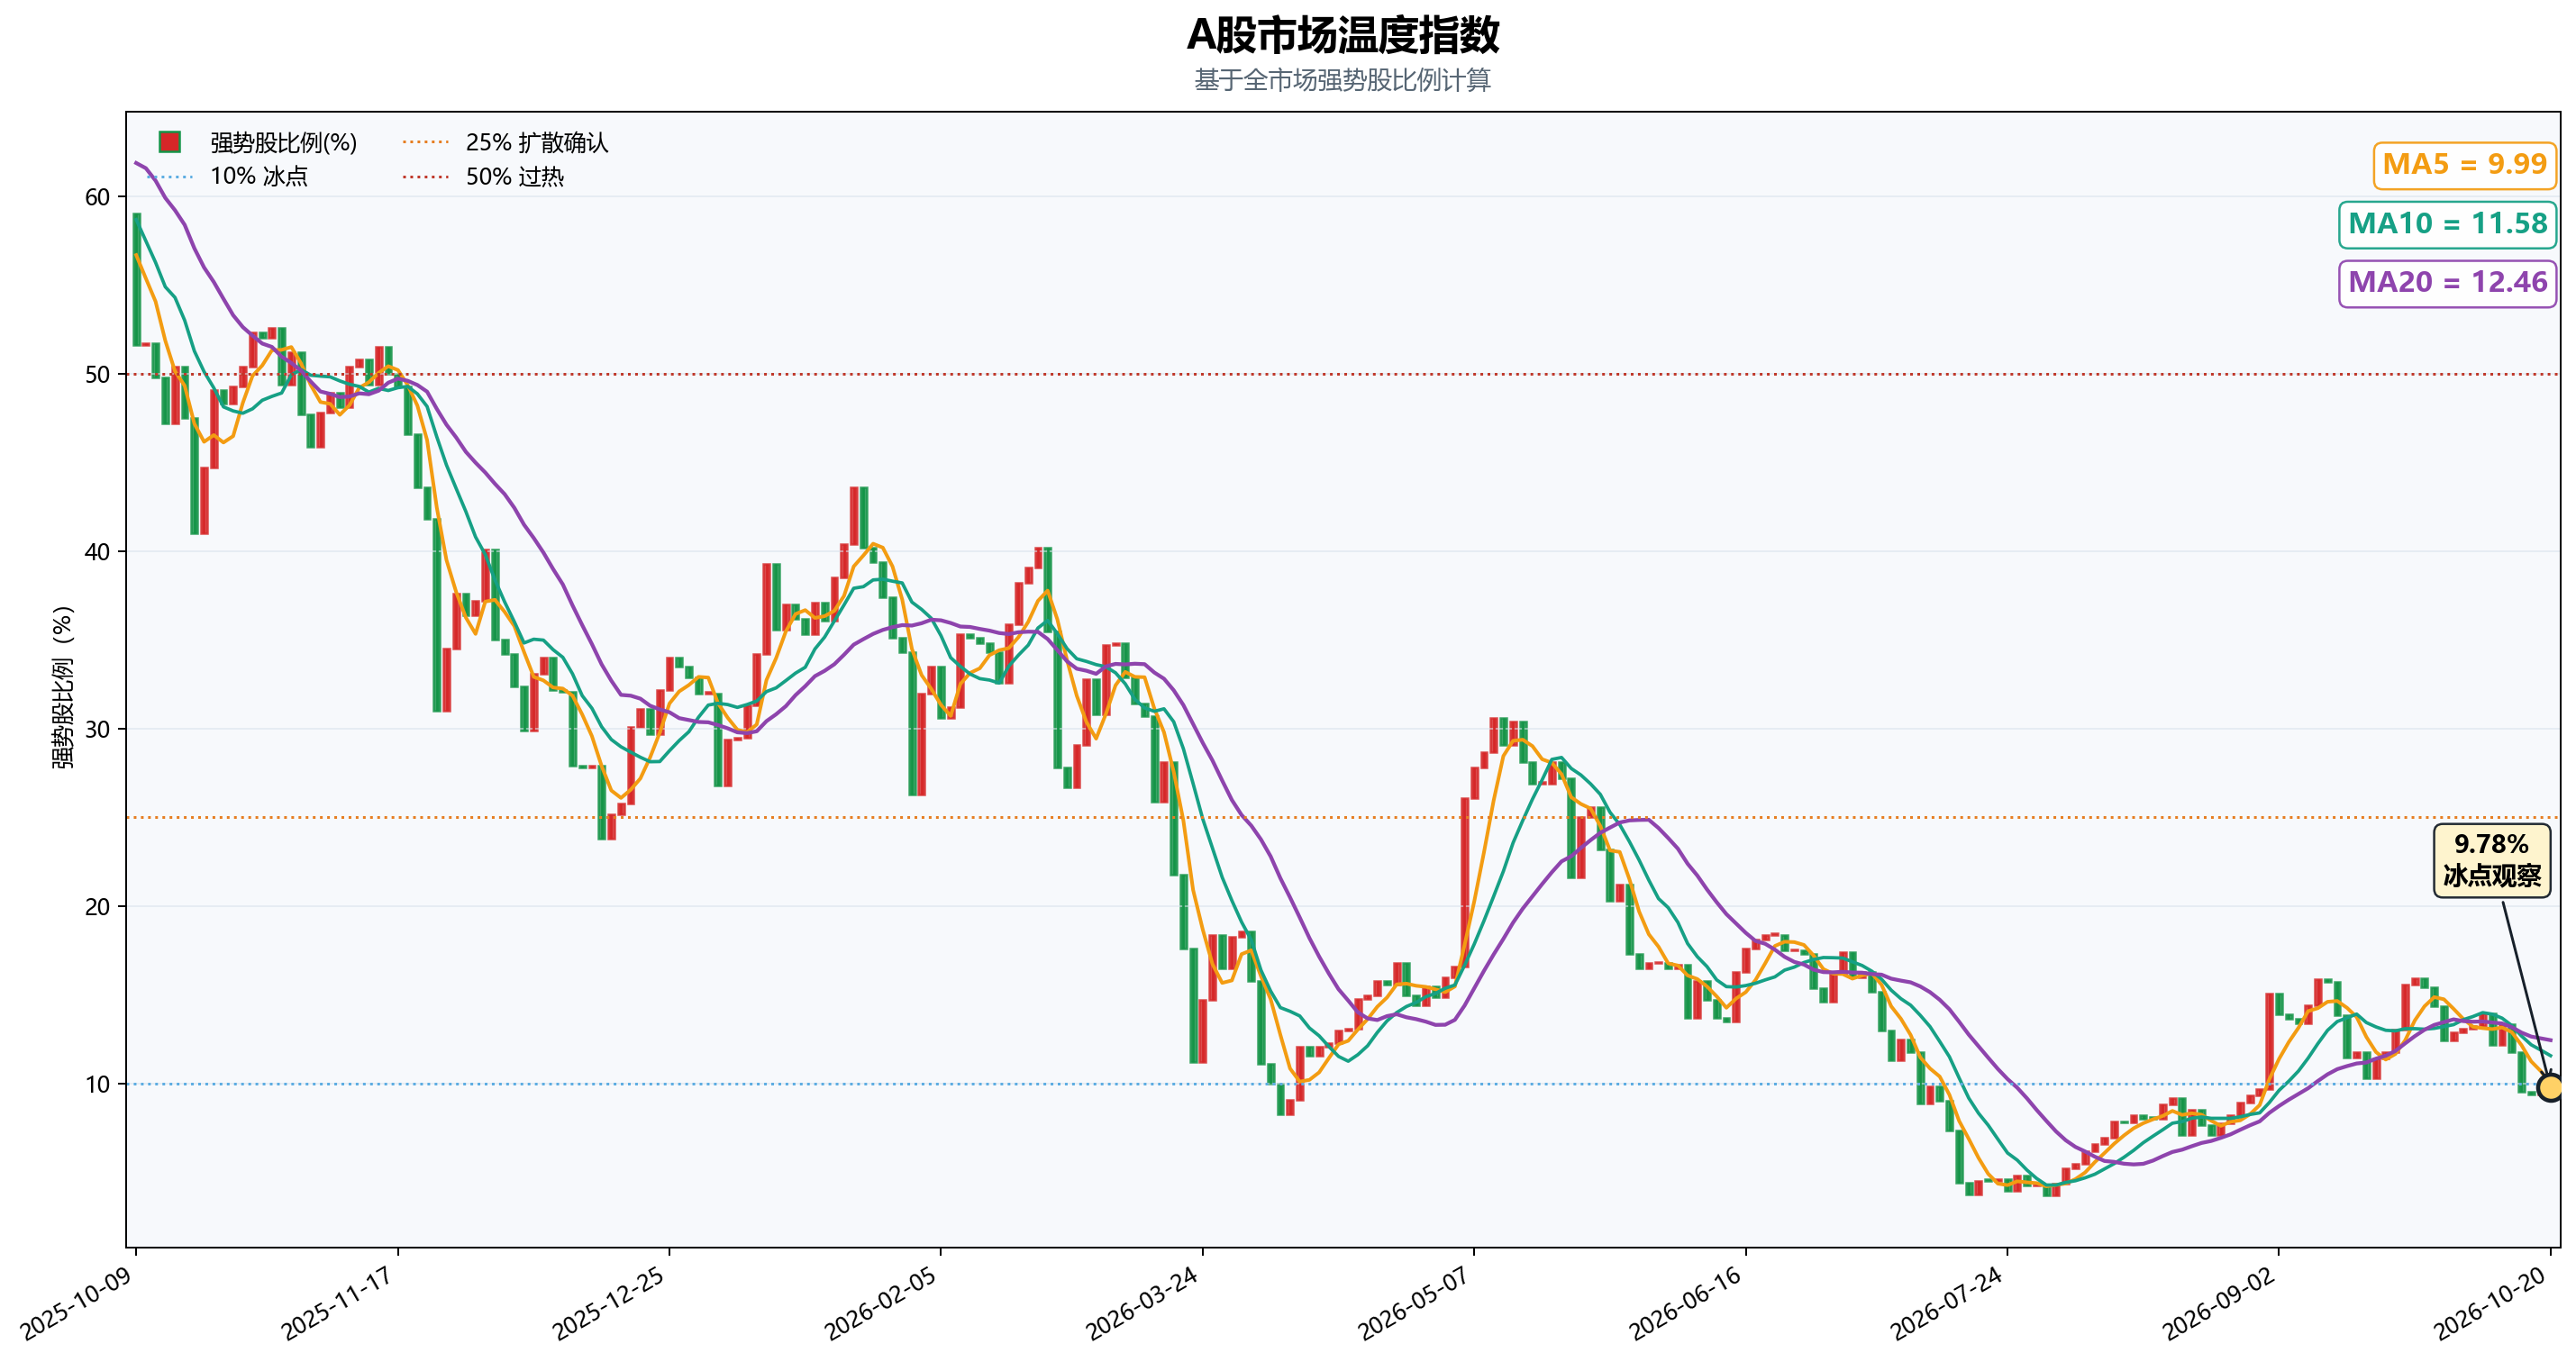Click the x-axis date 2026-02-05

pyautogui.click(x=881, y=1304)
